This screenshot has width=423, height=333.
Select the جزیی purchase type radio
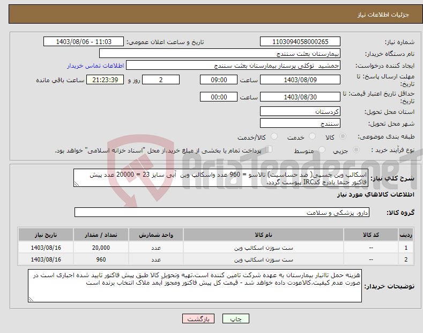pyautogui.click(x=356, y=150)
